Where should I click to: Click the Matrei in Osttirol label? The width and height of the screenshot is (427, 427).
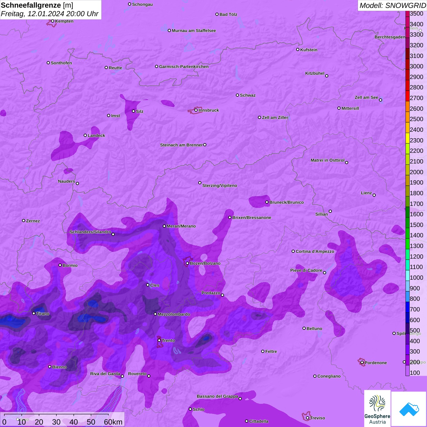[328, 160]
